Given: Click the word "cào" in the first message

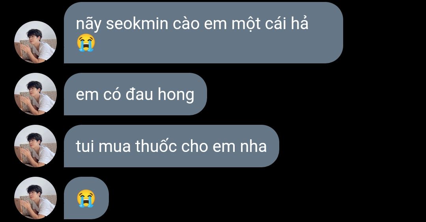Looking at the screenshot, I should [186, 24].
